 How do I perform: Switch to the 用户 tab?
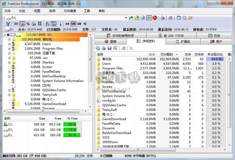pyautogui.click(x=216, y=42)
